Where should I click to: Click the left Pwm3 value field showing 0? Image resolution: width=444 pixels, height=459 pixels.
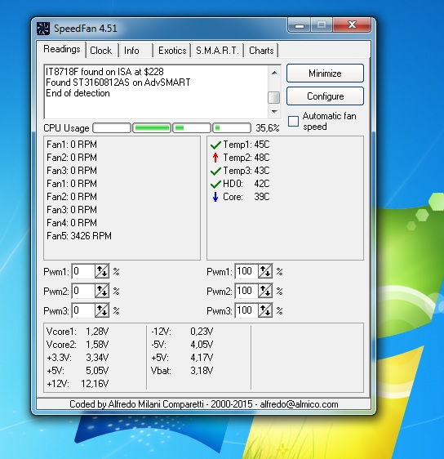(83, 310)
